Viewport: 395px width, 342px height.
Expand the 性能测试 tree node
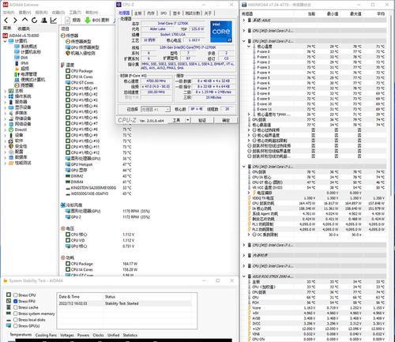click(6, 163)
